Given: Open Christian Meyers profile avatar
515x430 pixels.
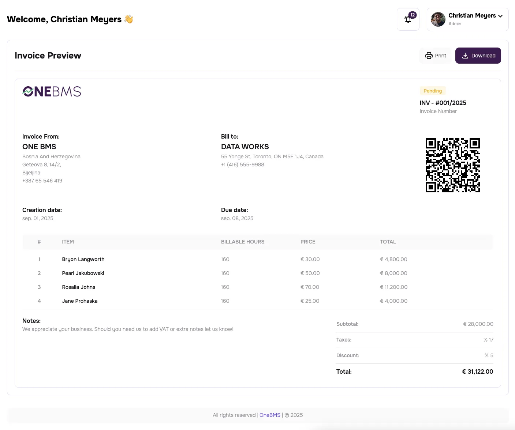Looking at the screenshot, I should click(x=438, y=19).
